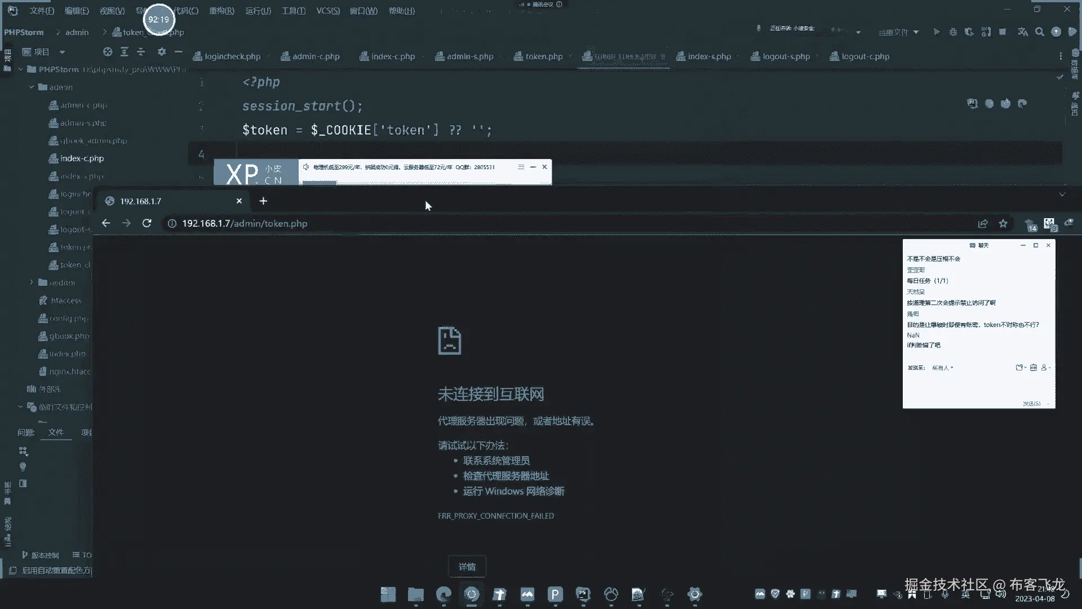Collapse all project tree items
Image resolution: width=1082 pixels, height=609 pixels.
(x=141, y=52)
